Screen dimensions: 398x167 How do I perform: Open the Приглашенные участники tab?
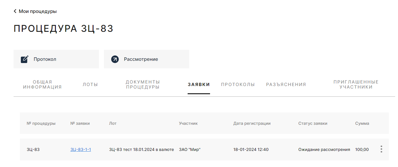356,84
